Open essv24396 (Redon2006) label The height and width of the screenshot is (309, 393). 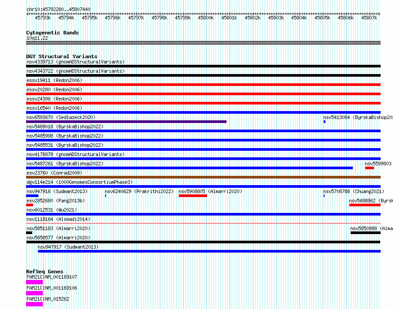coord(54,99)
